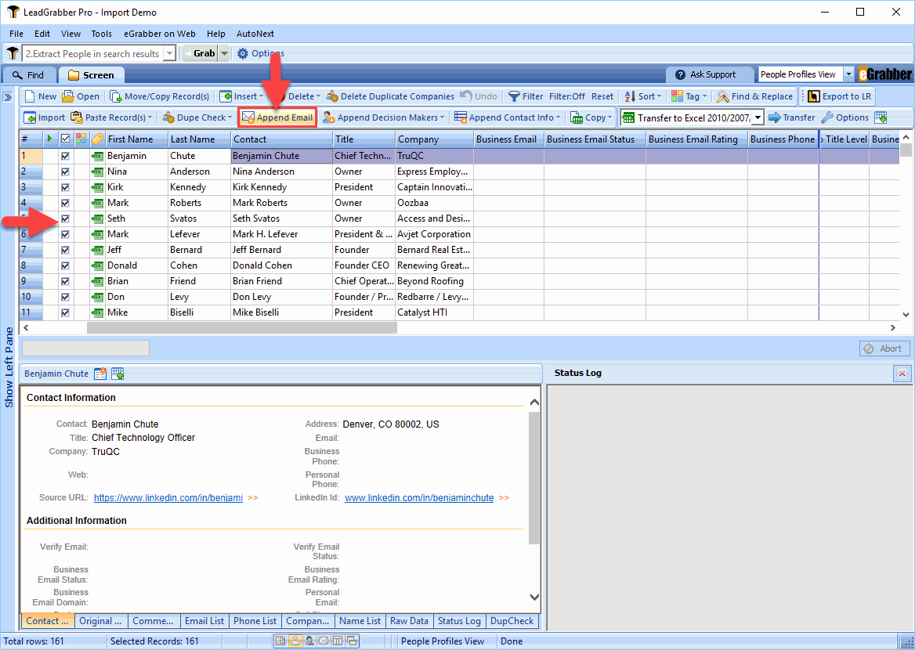Uncheck the checkbox for Jeff Bernard

(65, 250)
